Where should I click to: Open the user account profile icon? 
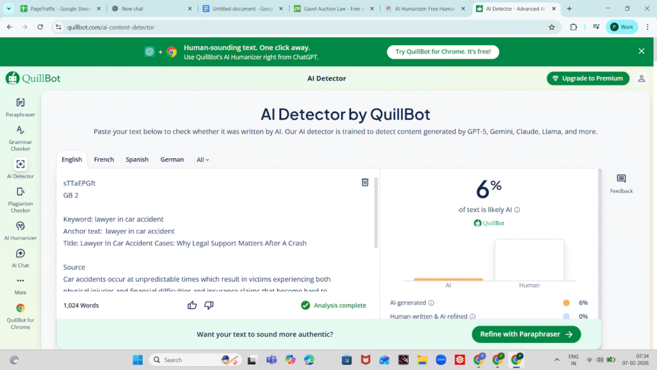641,78
